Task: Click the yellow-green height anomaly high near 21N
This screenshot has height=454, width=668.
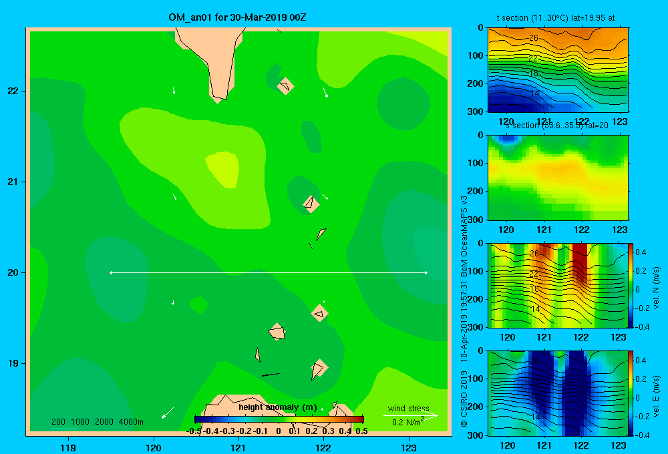Action: click(x=222, y=168)
